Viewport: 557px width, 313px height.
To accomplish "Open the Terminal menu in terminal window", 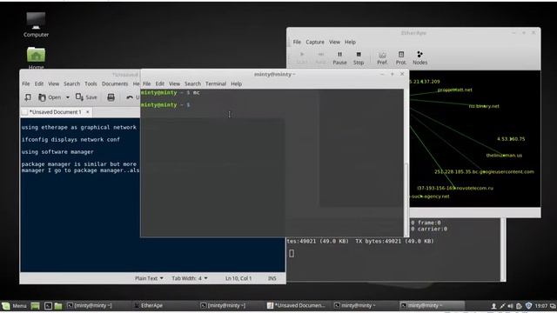I will click(x=216, y=83).
